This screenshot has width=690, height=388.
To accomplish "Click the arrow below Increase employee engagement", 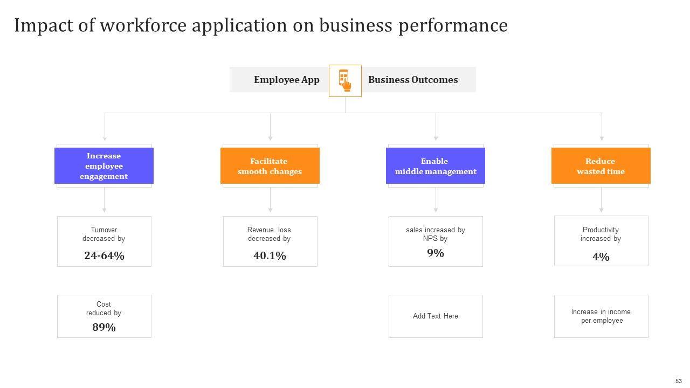I will (x=105, y=201).
